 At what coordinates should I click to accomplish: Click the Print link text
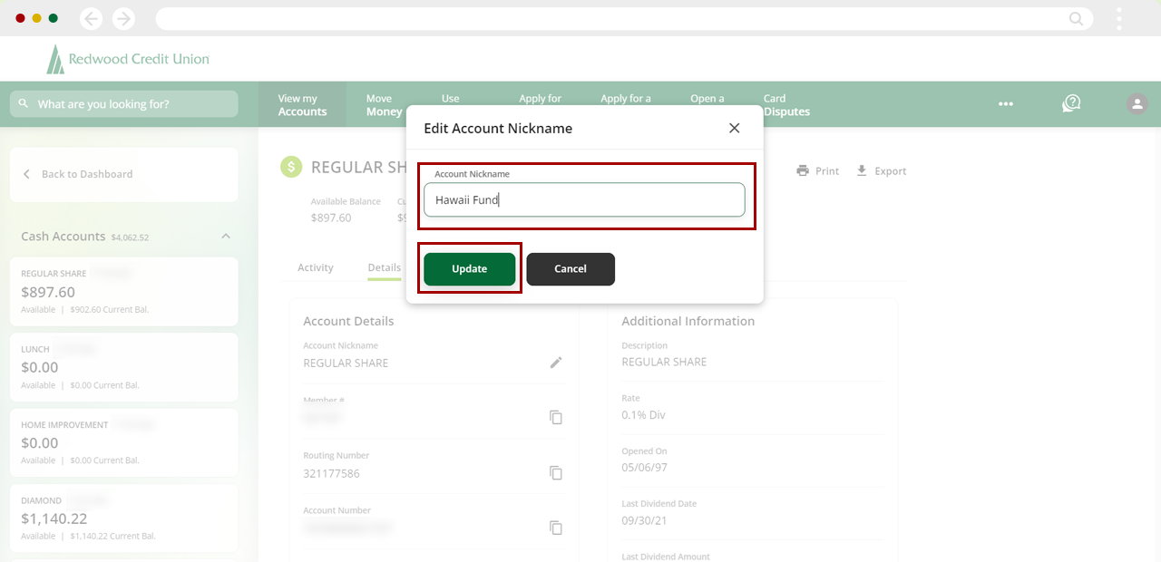coord(827,170)
